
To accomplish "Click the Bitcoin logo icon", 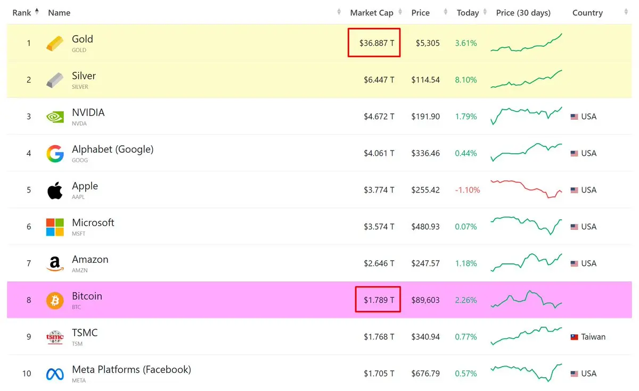I will 55,300.
